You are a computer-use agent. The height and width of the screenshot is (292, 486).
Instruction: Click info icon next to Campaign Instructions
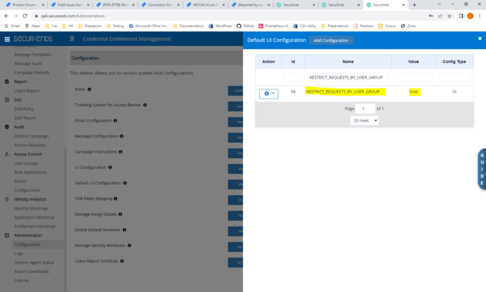121,152
